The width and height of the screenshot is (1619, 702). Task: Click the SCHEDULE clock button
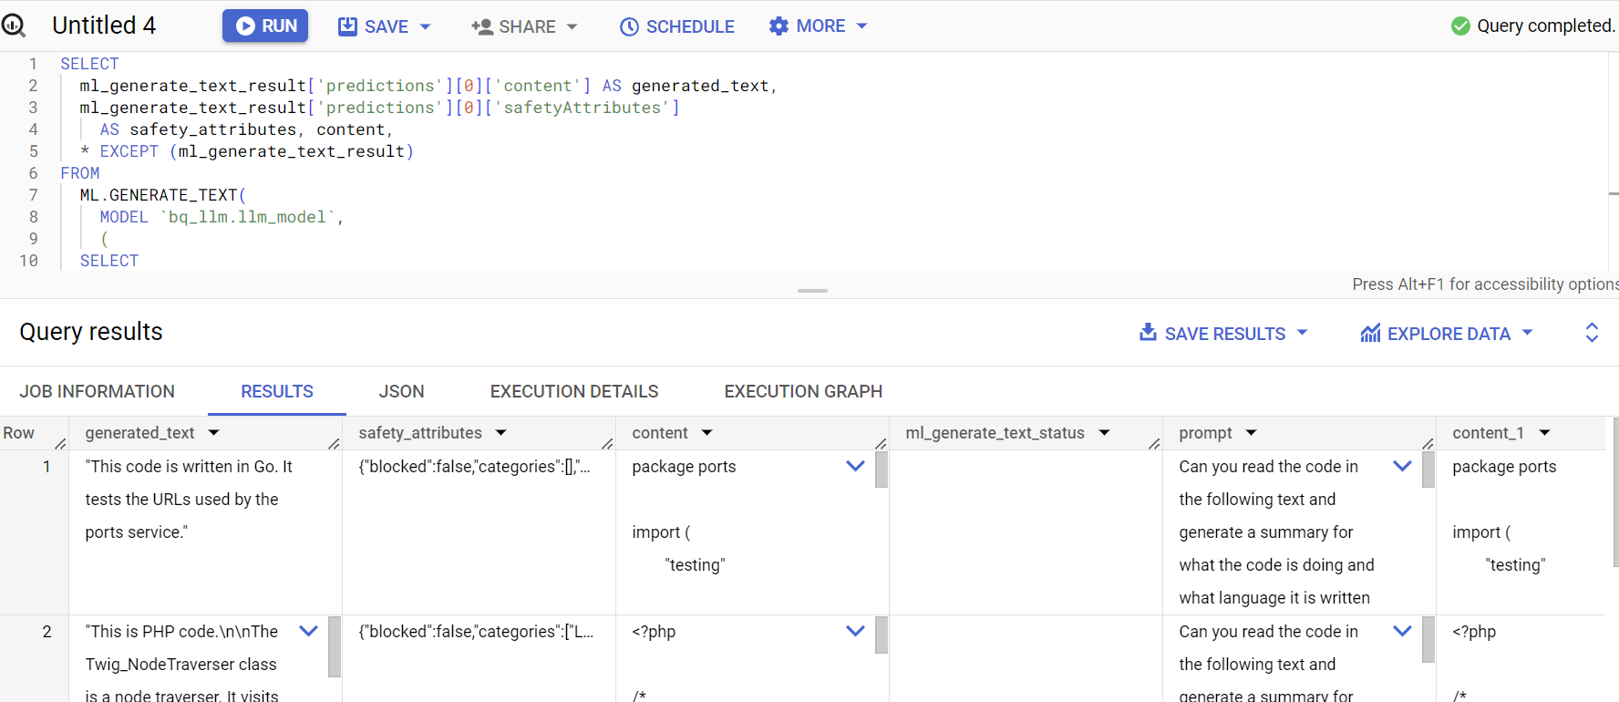[677, 26]
